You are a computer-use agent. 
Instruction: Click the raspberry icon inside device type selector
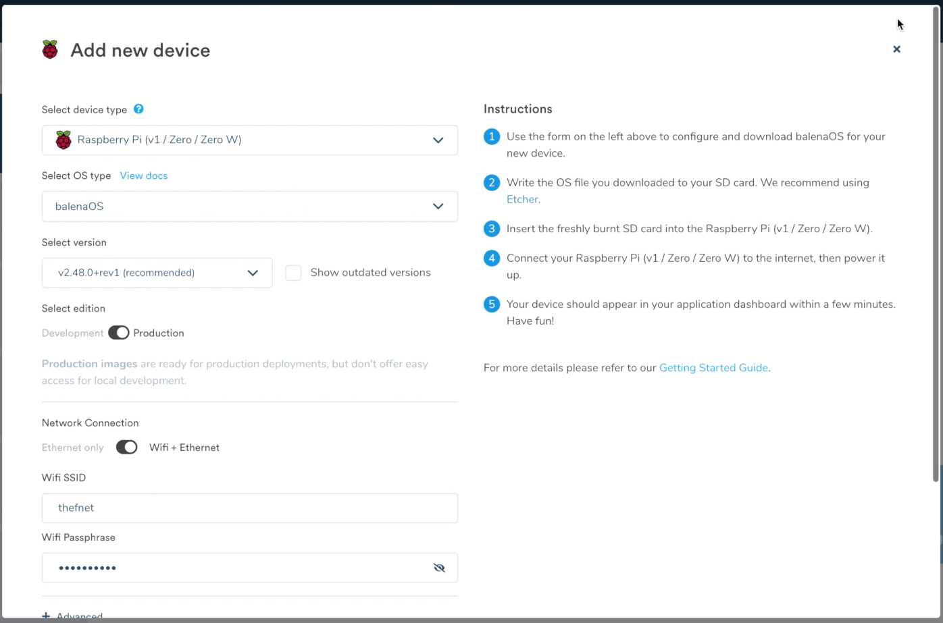tap(63, 140)
